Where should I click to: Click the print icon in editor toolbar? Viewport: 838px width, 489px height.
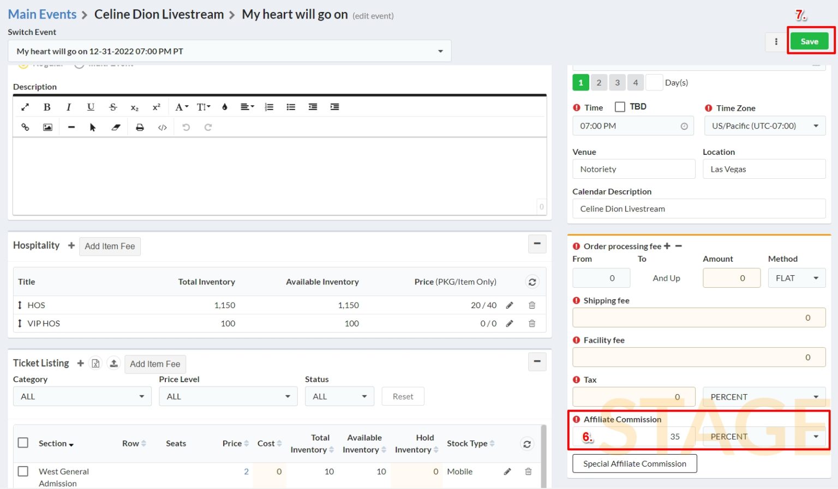(x=140, y=127)
